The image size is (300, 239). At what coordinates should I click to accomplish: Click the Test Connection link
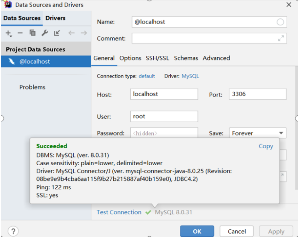click(119, 212)
